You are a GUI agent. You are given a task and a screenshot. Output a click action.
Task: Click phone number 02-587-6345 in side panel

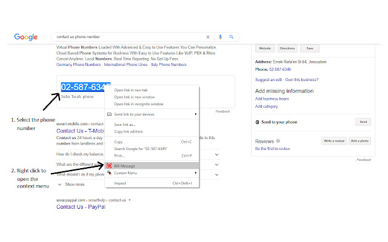280,70
